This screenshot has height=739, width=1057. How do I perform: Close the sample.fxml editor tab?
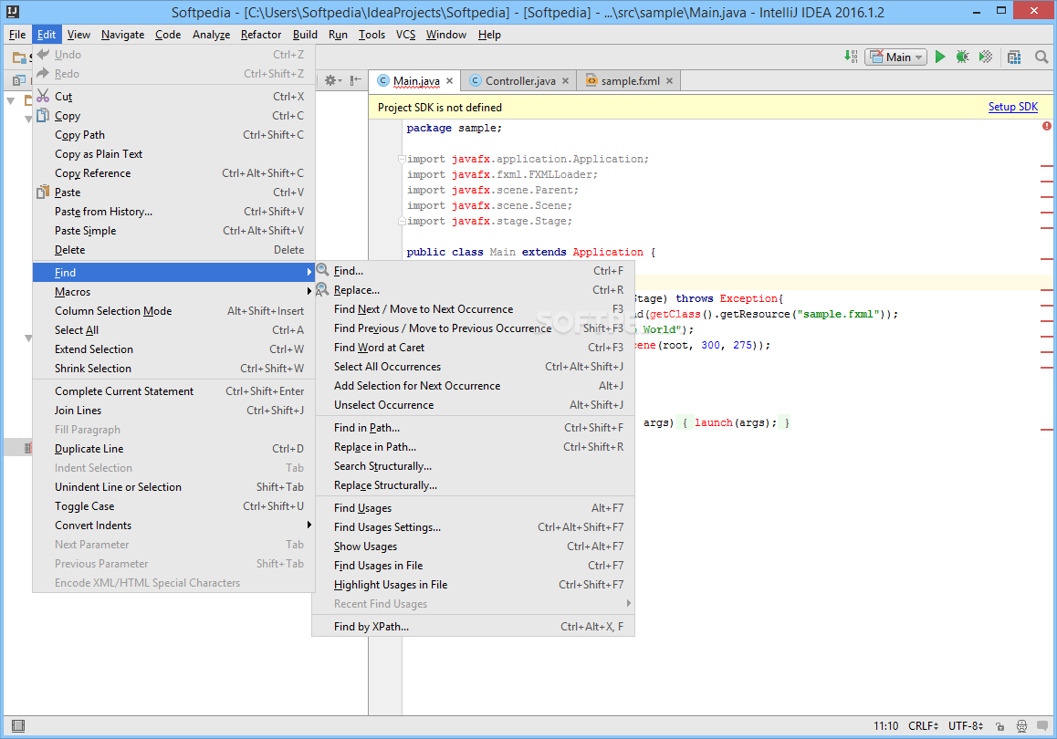669,81
